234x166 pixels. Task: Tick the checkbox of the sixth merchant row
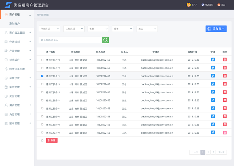point(42,100)
